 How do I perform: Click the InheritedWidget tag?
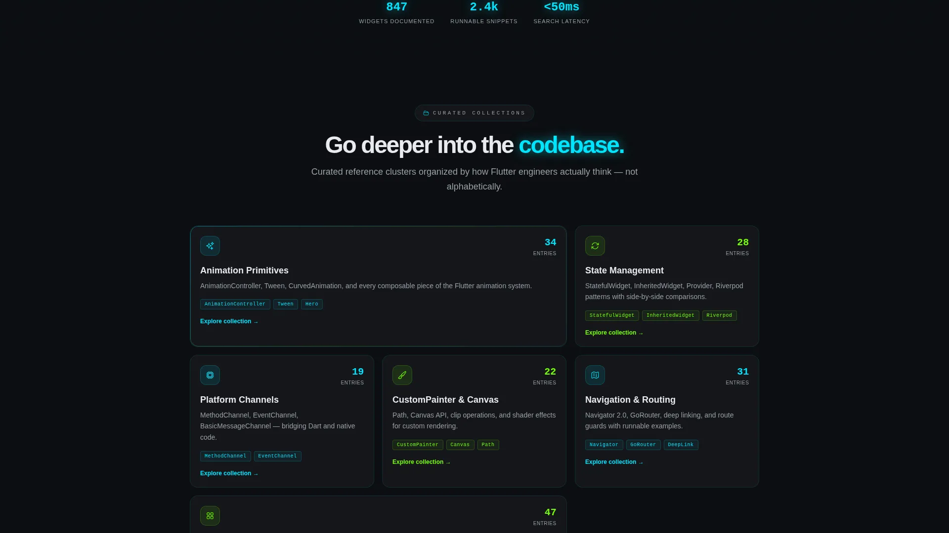tap(671, 315)
